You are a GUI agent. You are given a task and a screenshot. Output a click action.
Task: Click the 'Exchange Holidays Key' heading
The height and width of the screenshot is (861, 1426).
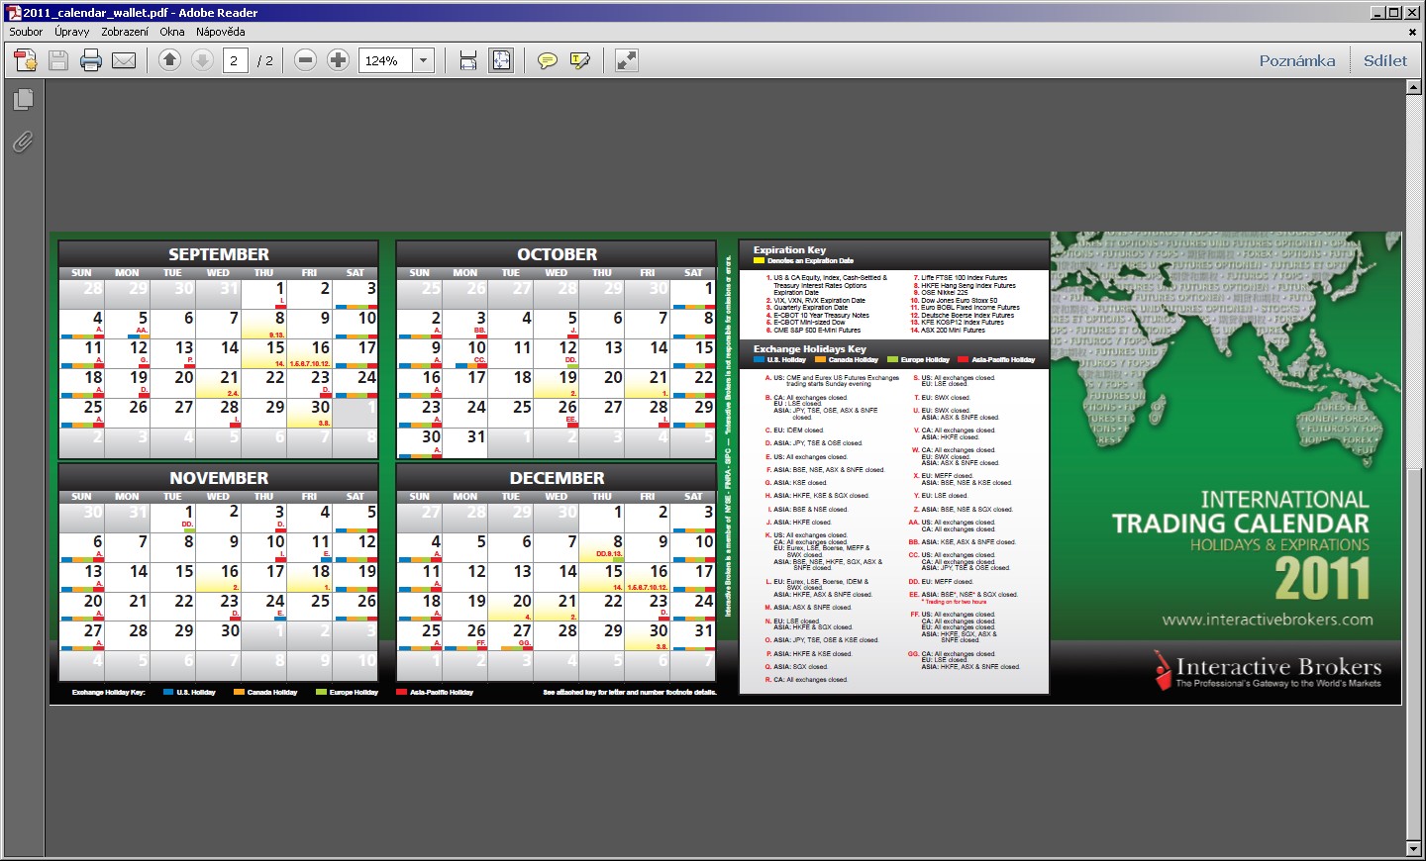click(810, 349)
